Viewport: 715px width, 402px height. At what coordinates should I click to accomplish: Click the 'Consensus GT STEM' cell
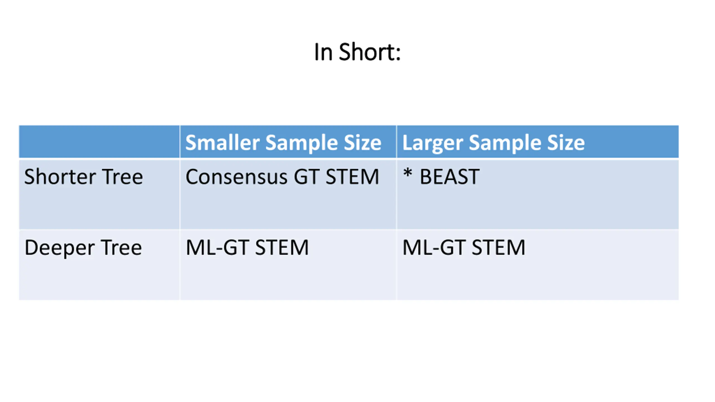(x=288, y=194)
